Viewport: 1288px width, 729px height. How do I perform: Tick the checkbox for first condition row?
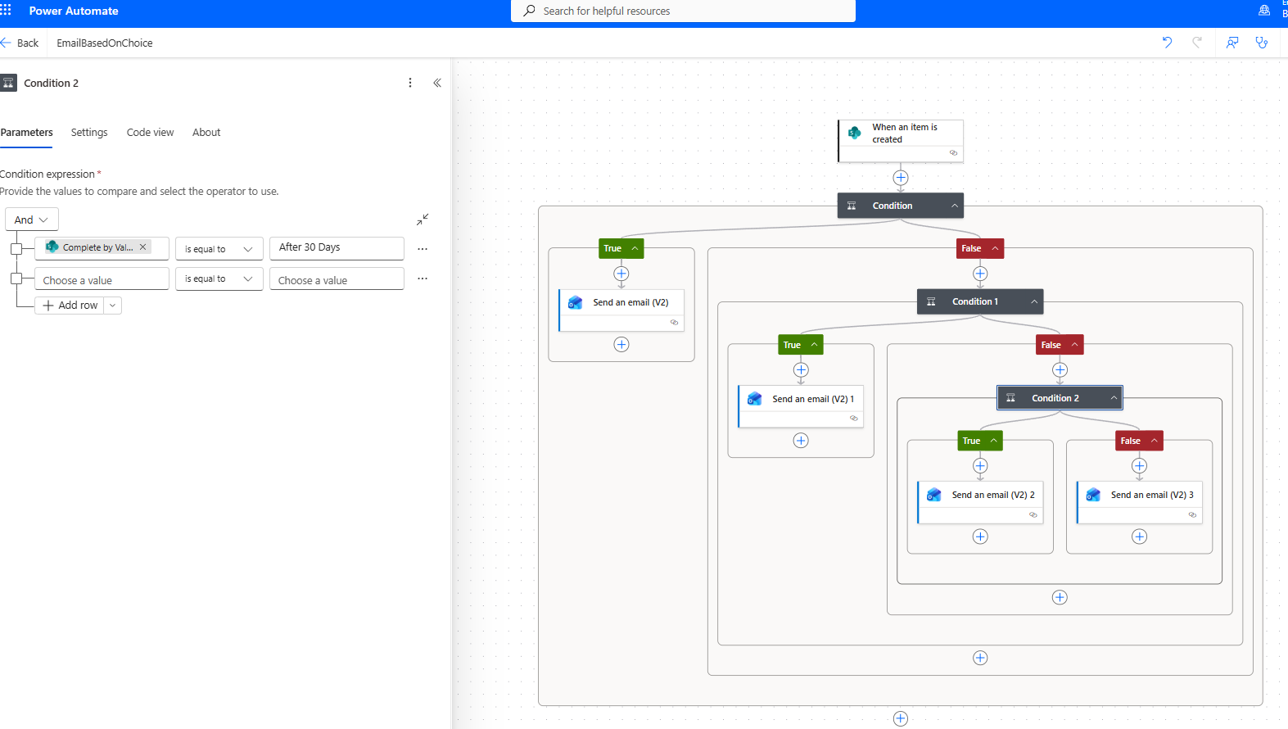[16, 248]
